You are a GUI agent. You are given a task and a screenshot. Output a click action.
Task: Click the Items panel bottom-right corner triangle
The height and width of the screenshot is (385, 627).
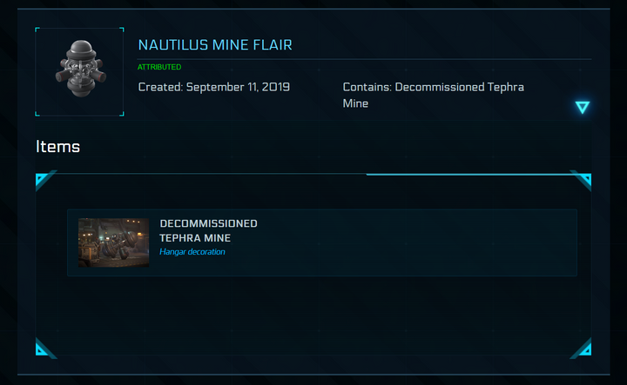[583, 350]
